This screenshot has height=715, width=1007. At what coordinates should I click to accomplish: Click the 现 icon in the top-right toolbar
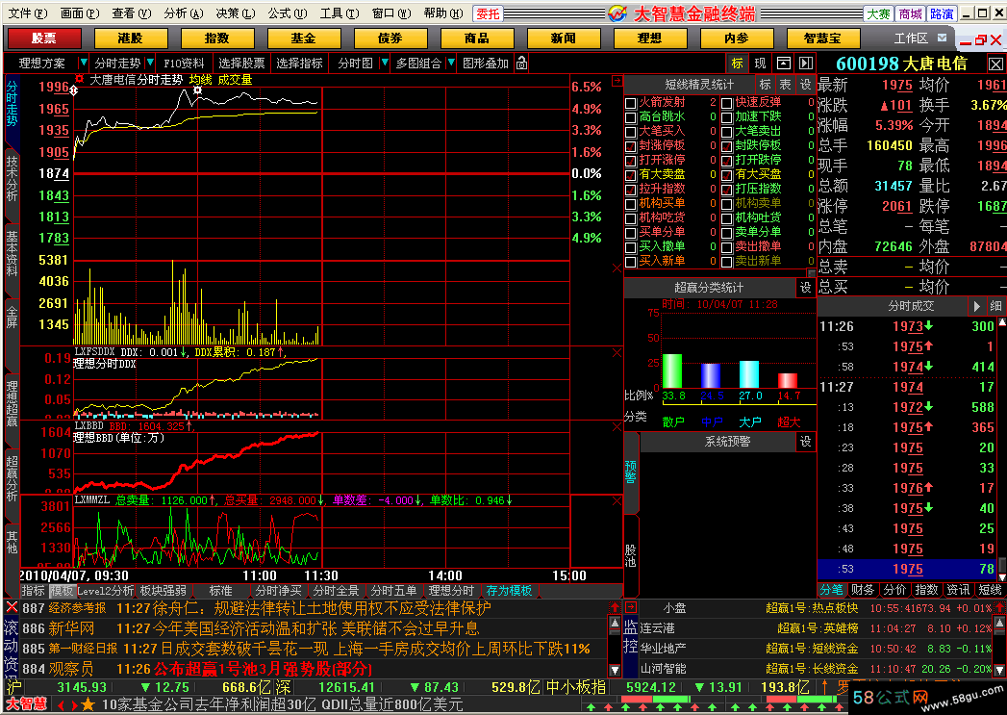(x=761, y=63)
